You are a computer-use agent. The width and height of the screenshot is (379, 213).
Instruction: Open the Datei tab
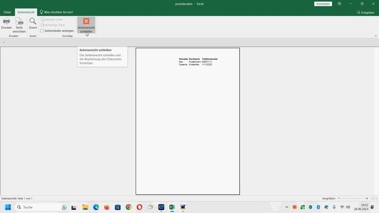7,12
